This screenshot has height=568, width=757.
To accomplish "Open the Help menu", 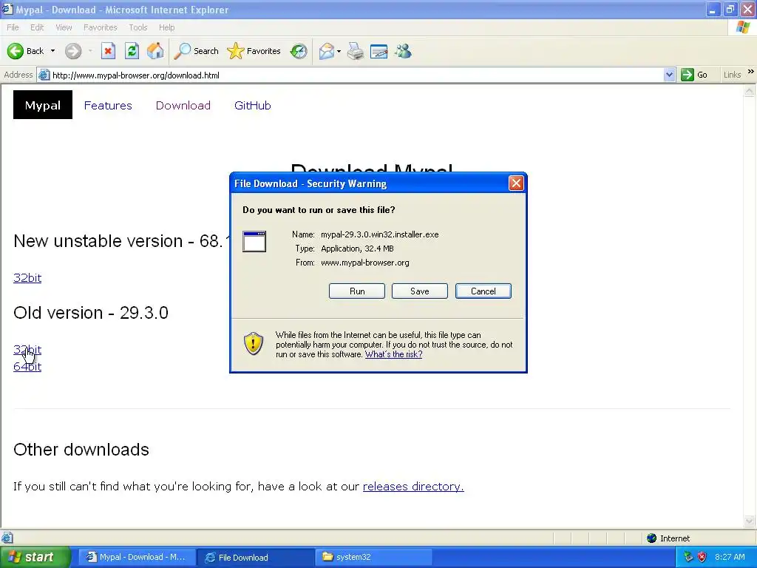I will click(x=166, y=27).
